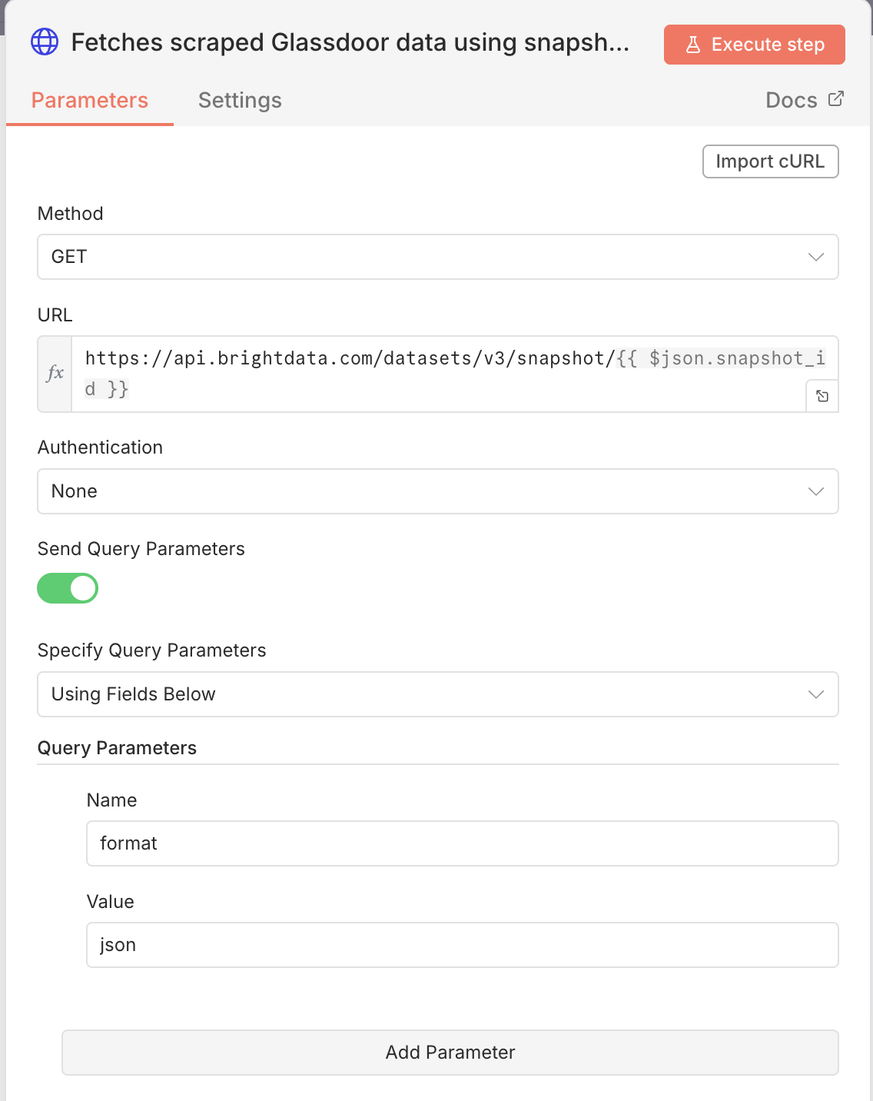The height and width of the screenshot is (1101, 873).
Task: Click the Import cURL button
Action: click(770, 161)
